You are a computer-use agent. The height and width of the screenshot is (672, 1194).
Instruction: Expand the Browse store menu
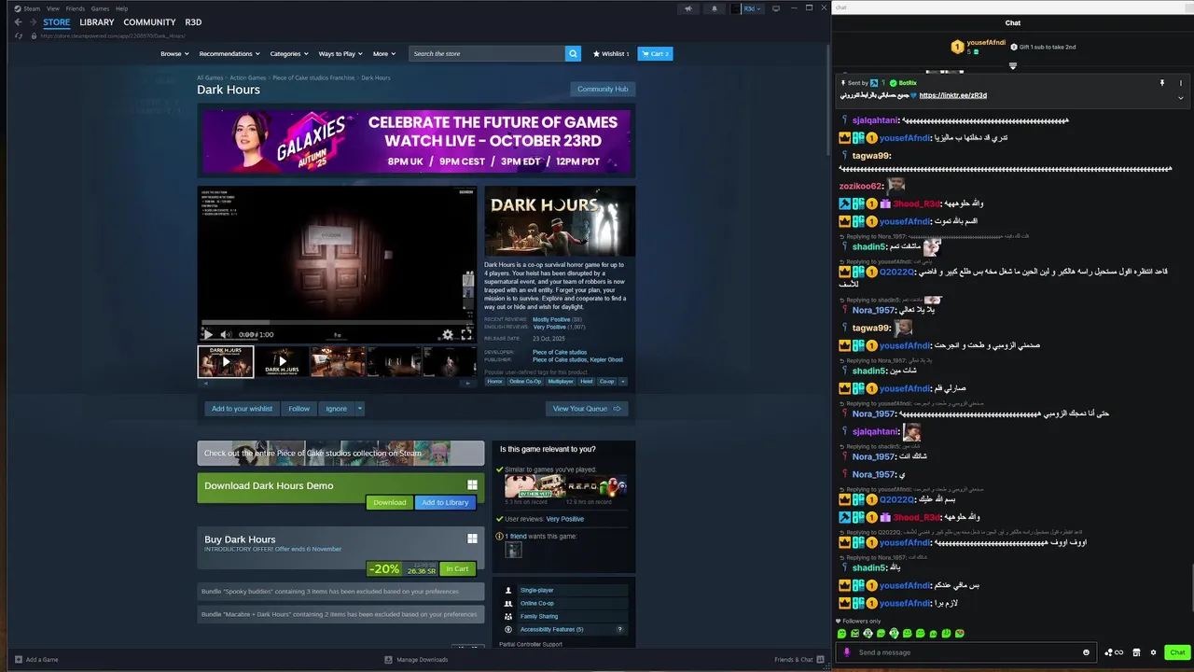click(174, 53)
